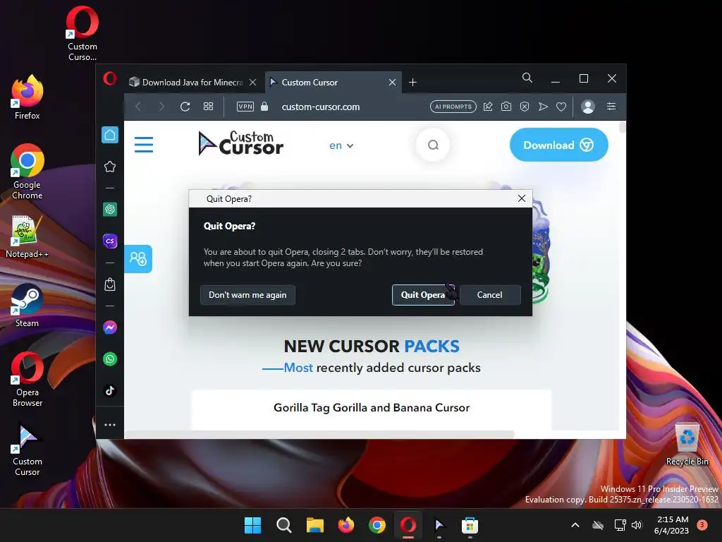Close the Quit Opera dialog with X
Viewport: 722px width, 542px height.
point(522,198)
